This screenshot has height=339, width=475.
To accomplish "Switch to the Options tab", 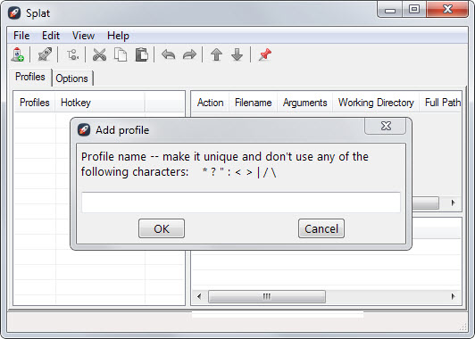I will 71,79.
